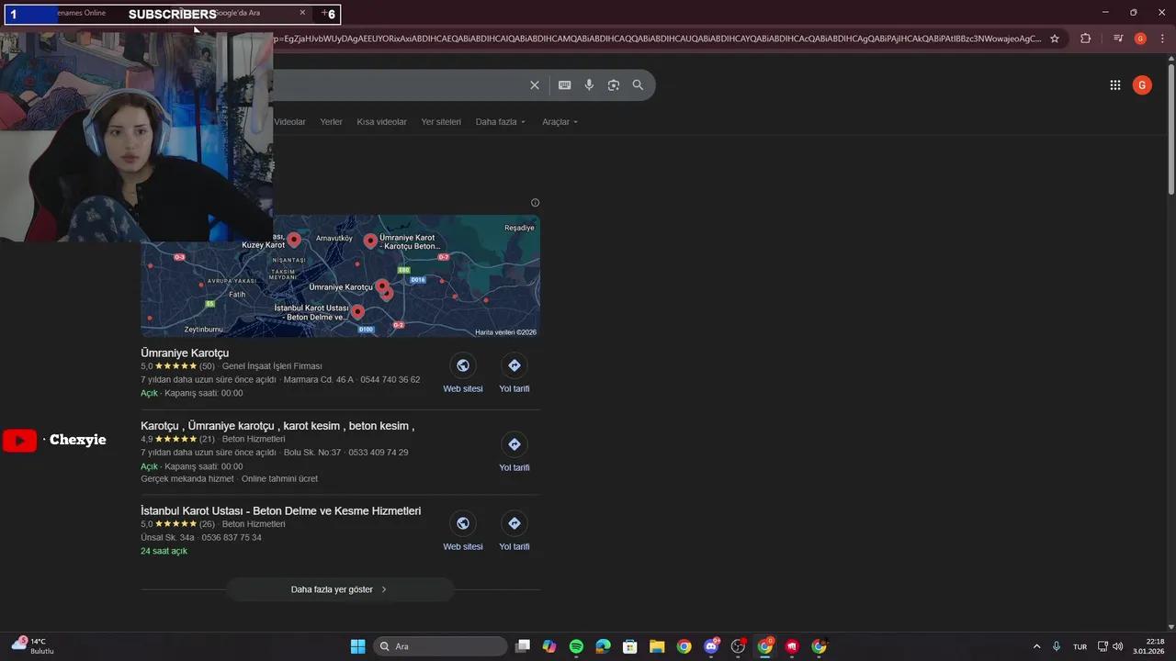
Task: Switch to the Yerler tab
Action: (x=330, y=121)
